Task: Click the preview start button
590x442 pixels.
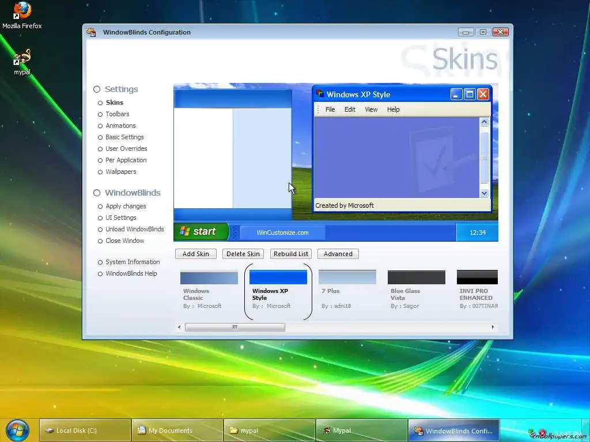Action: [201, 231]
